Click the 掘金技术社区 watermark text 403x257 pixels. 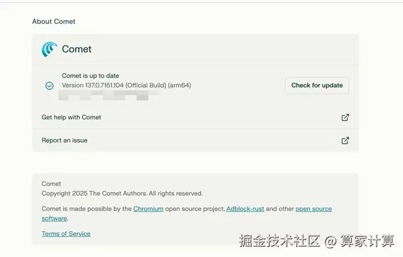280,241
